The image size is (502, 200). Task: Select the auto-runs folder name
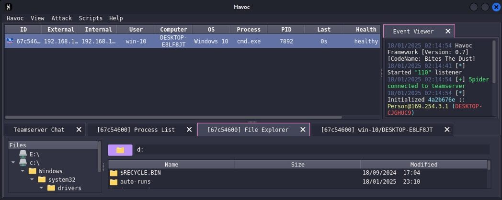click(x=136, y=182)
